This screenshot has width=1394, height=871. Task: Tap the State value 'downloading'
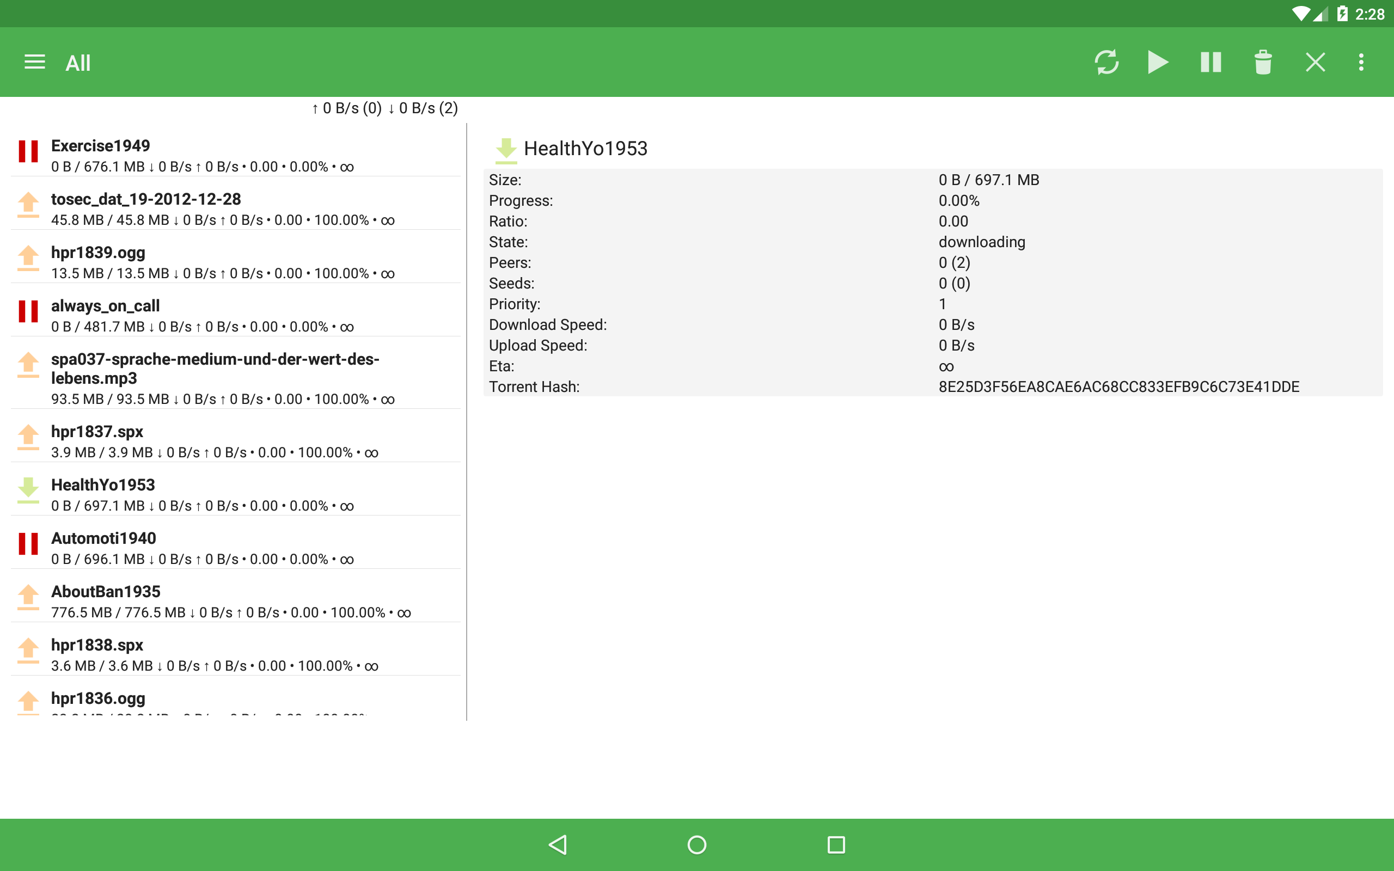click(x=982, y=242)
